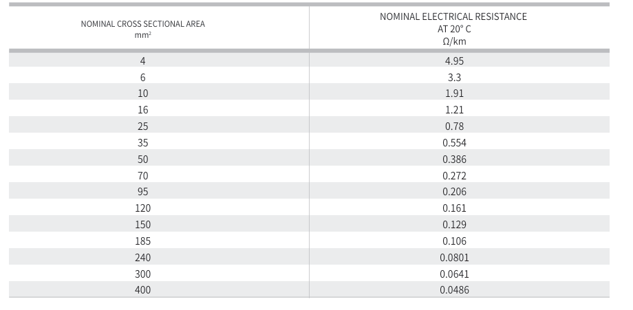
Task: Select the 3.3 resistance cell
Action: [454, 77]
